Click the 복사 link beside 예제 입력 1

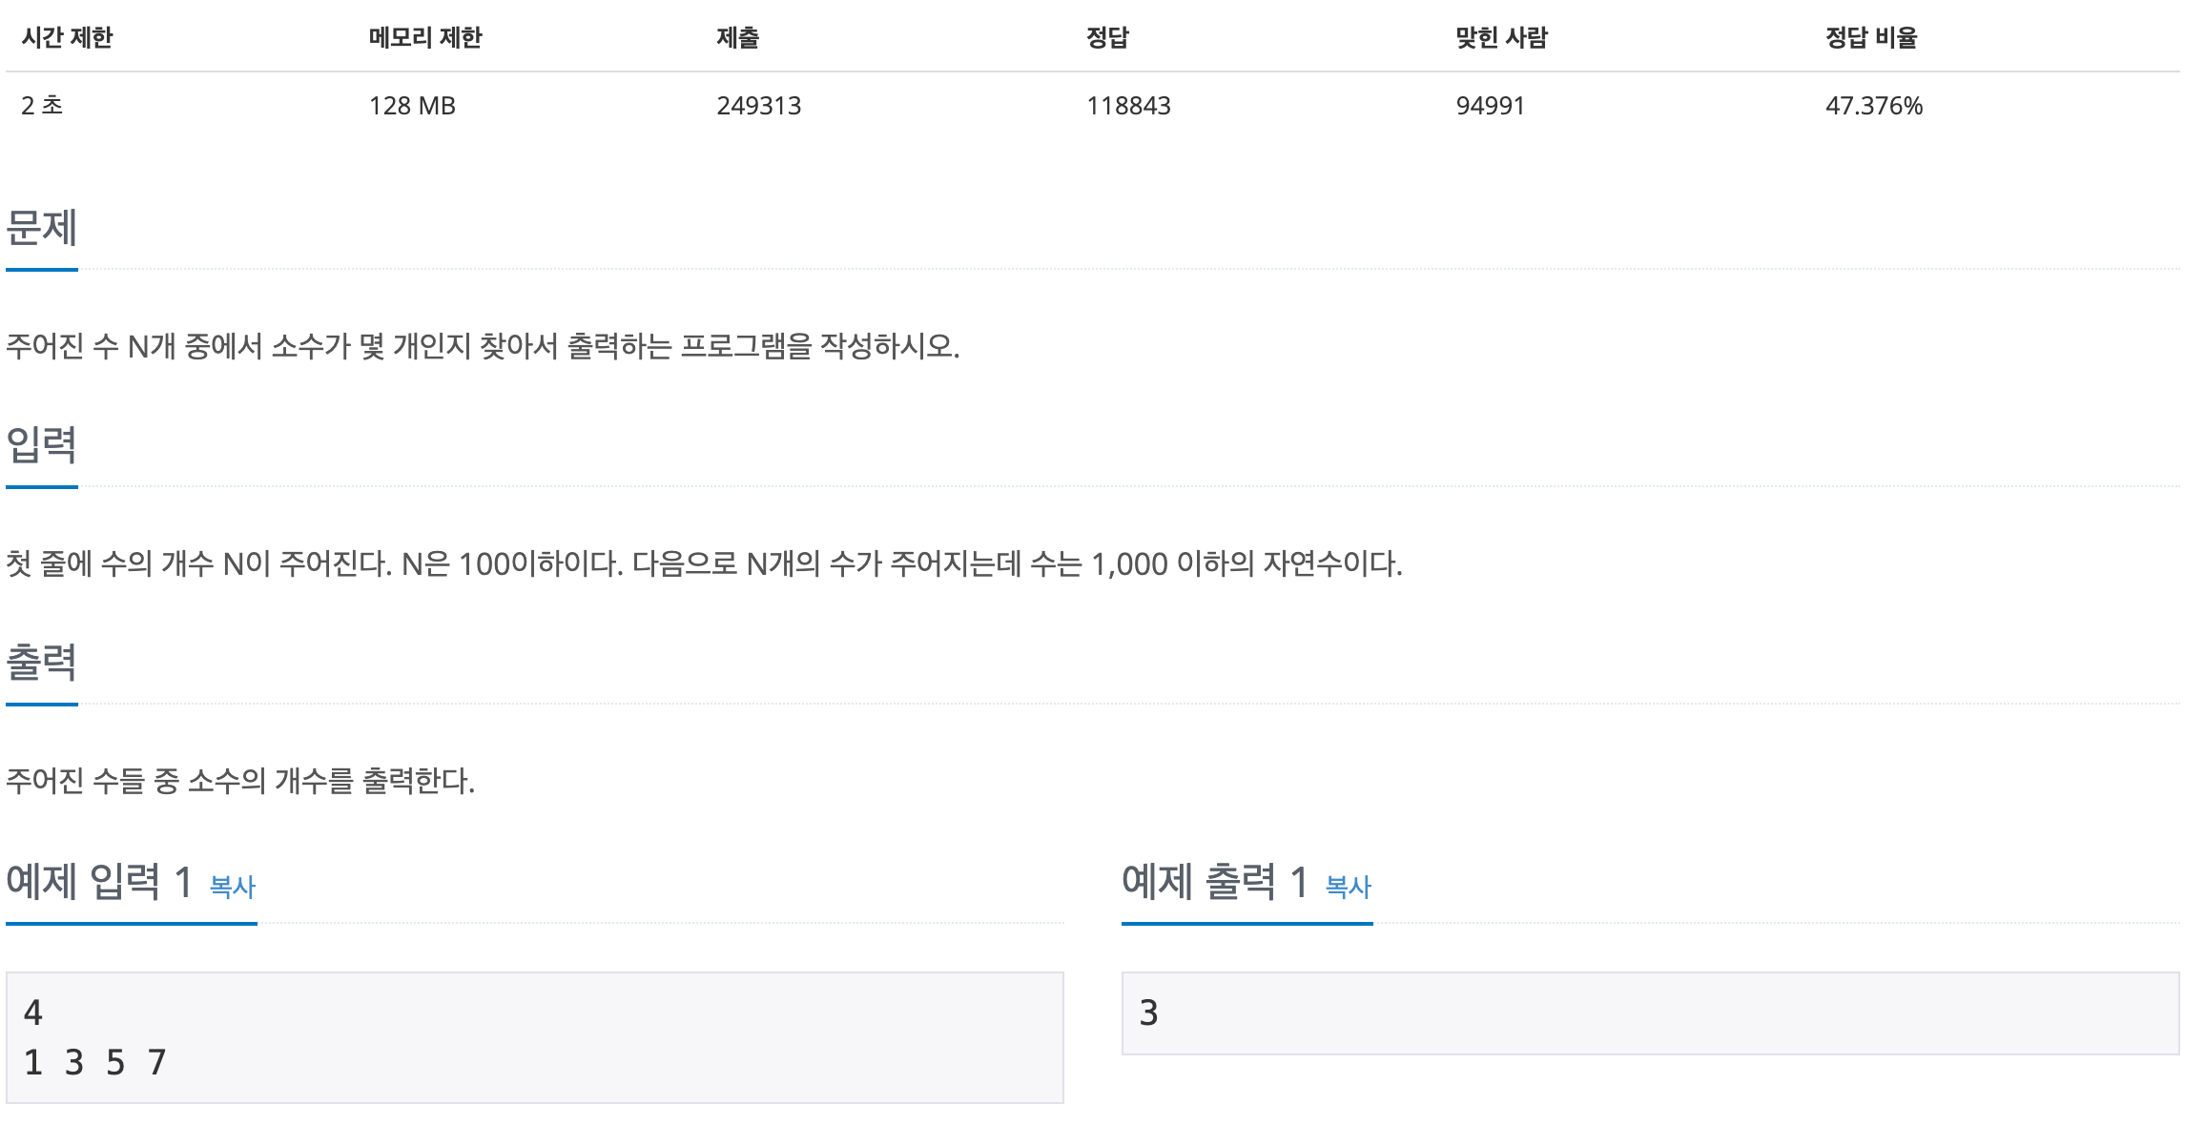pyautogui.click(x=233, y=888)
